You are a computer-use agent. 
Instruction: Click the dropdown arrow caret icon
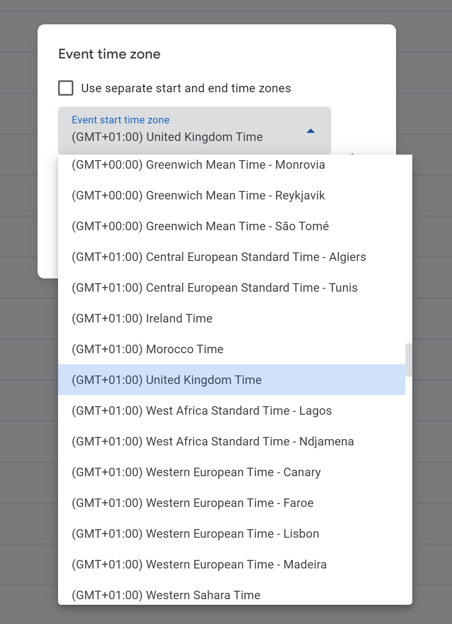[311, 131]
